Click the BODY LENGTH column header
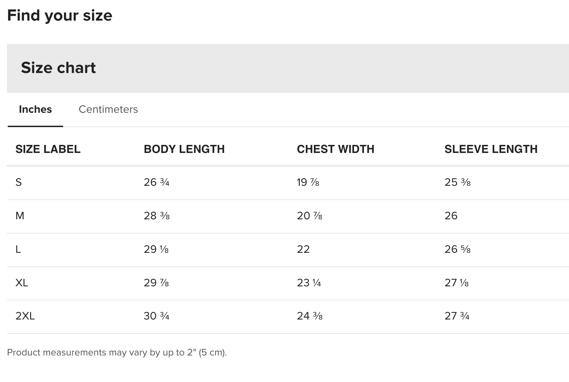Screen dimensions: 569x382 tap(184, 149)
